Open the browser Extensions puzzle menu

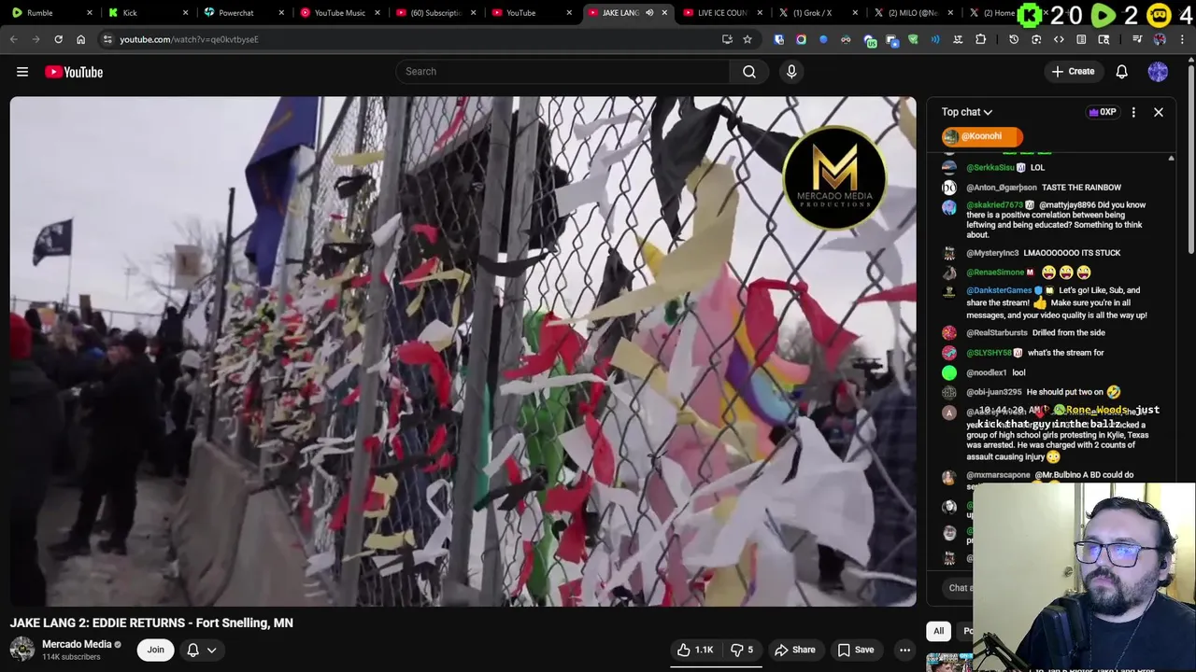click(x=980, y=39)
